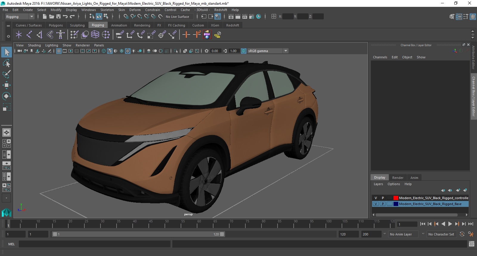477x256 pixels.
Task: Select the Create Locator shelf icon
Action: coord(19,35)
